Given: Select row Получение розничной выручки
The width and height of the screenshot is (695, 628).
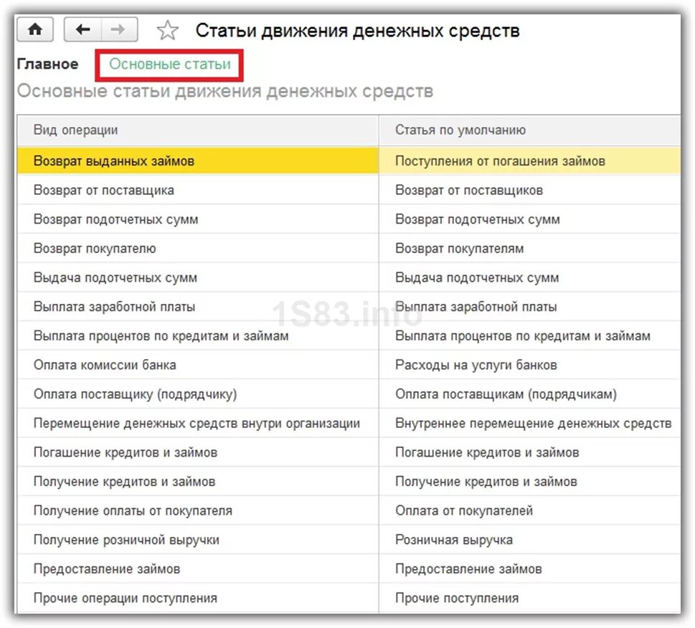Looking at the screenshot, I should coord(198,540).
